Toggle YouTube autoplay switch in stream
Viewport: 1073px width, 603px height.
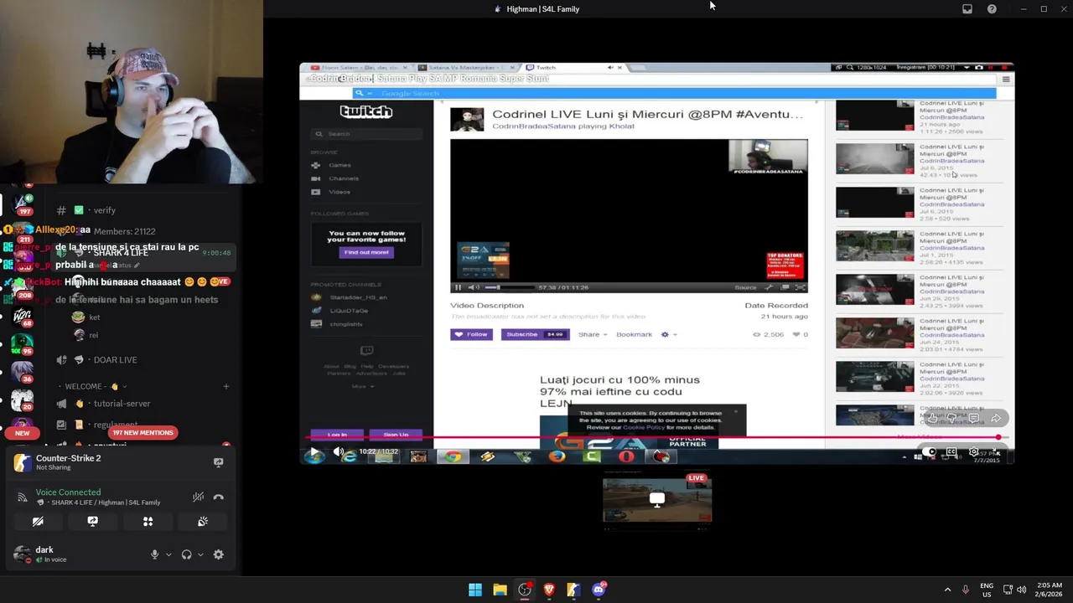point(929,452)
